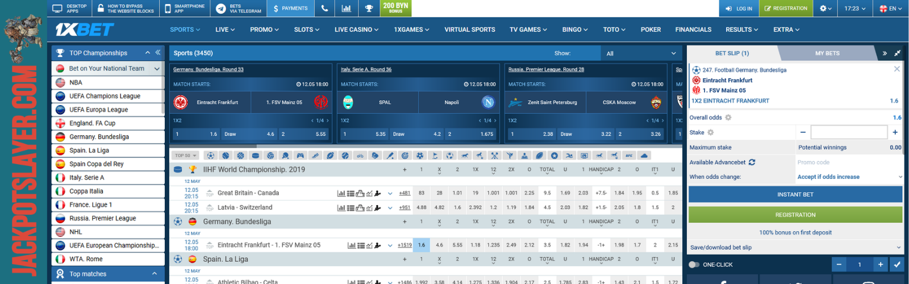The height and width of the screenshot is (284, 909).
Task: Click the Stake input field
Action: 849,132
